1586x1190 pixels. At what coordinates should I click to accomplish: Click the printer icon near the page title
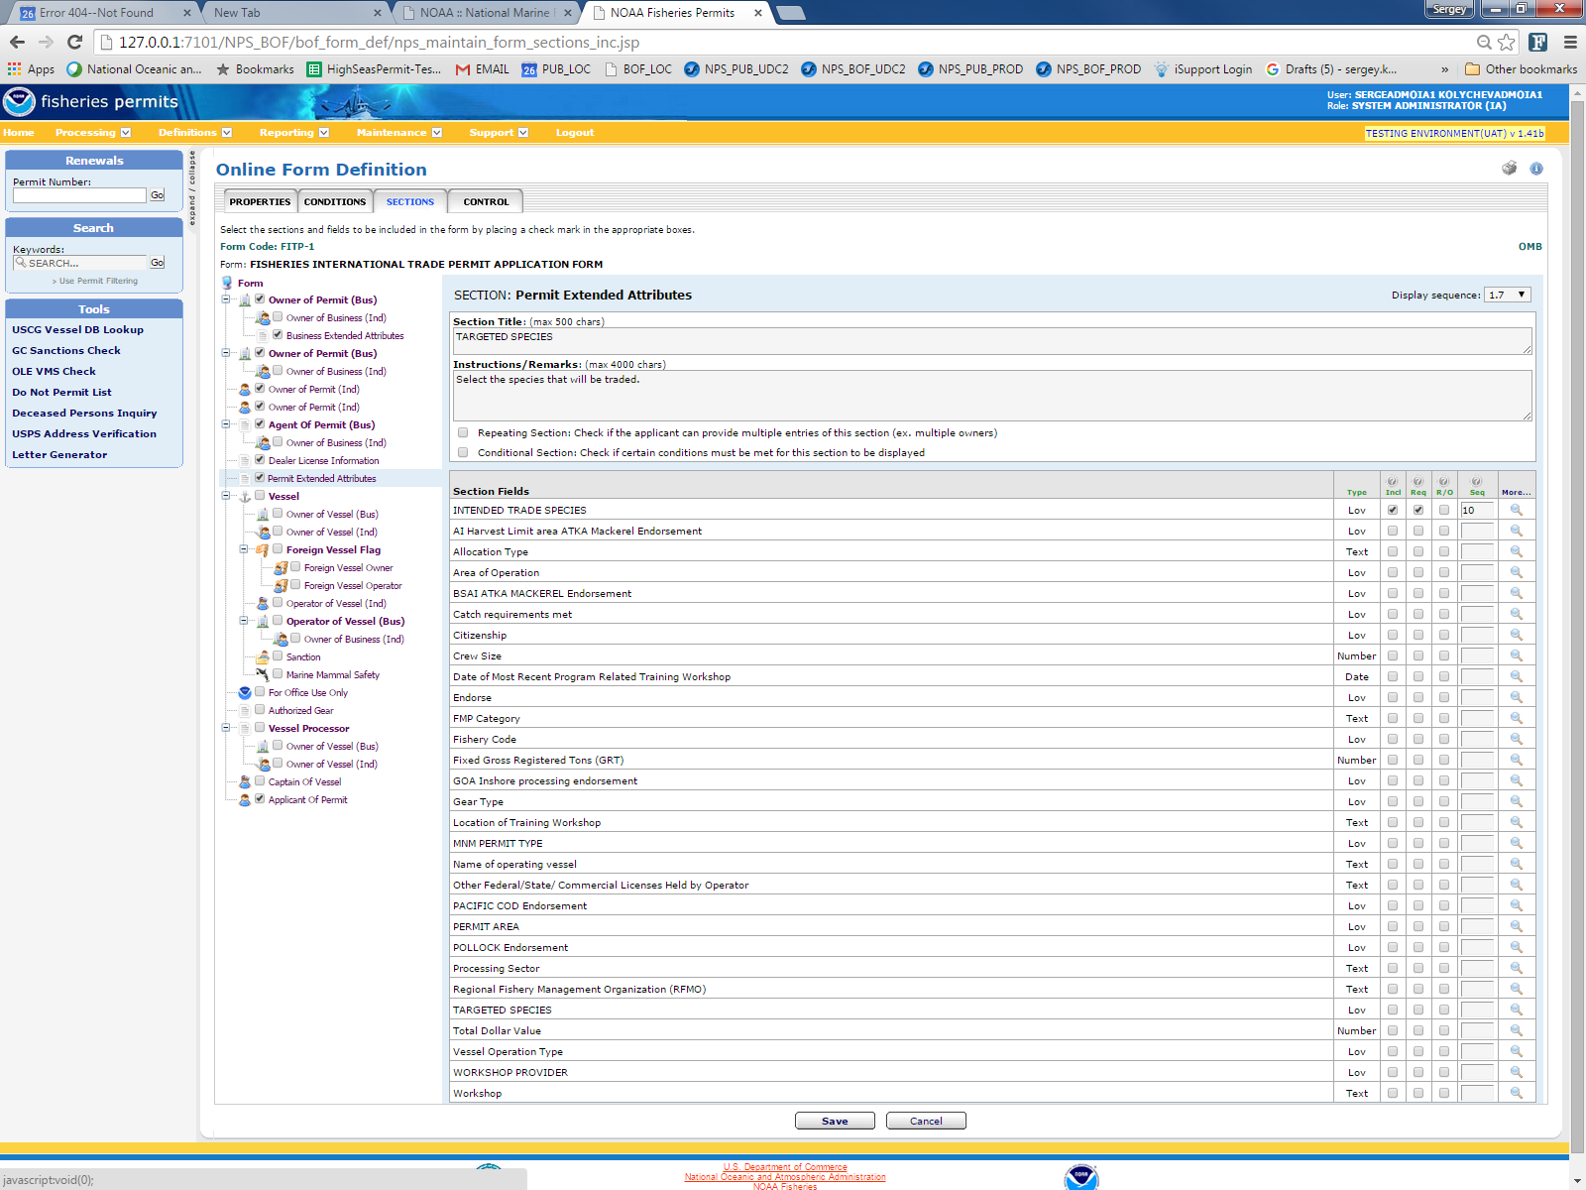[x=1509, y=169]
